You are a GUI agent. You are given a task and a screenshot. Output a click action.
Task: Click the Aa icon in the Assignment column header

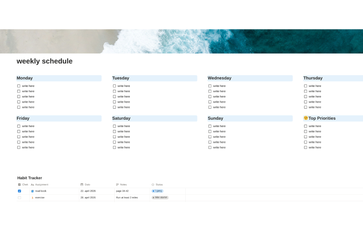pyautogui.click(x=32, y=185)
